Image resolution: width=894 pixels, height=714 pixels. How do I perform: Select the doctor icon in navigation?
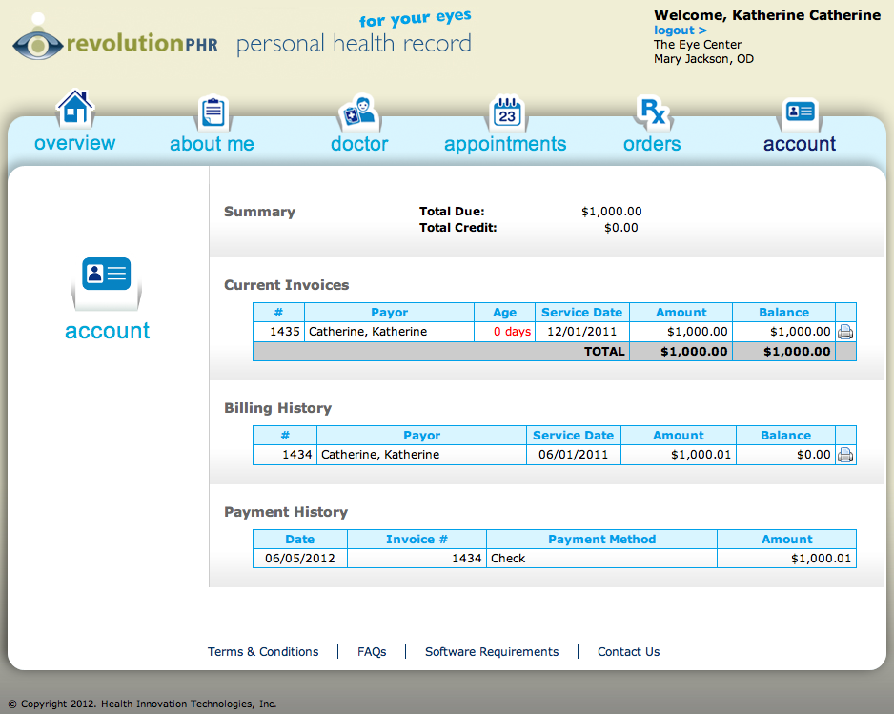click(x=358, y=112)
